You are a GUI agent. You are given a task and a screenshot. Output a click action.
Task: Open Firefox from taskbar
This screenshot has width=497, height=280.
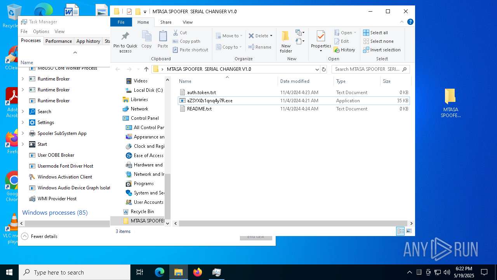[198, 272]
